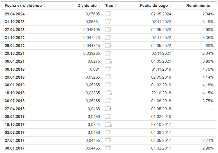Sort by the Fecha de pago header

point(155,6)
